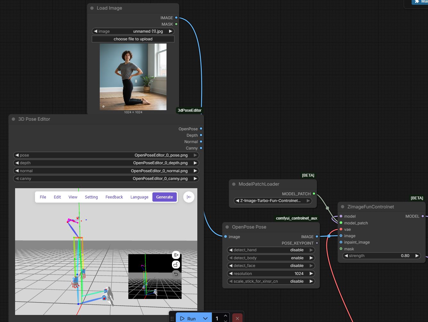Increase strength with the right arrow
Screen dimensions: 428x322
click(x=417, y=256)
